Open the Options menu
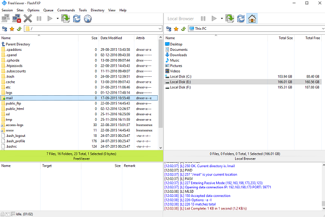Viewport: 325px width, 217px height. [34, 10]
